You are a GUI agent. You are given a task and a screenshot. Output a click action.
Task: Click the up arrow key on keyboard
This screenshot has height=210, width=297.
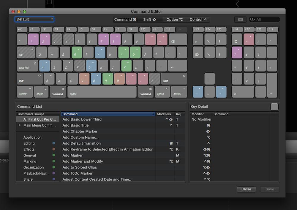(x=209, y=79)
